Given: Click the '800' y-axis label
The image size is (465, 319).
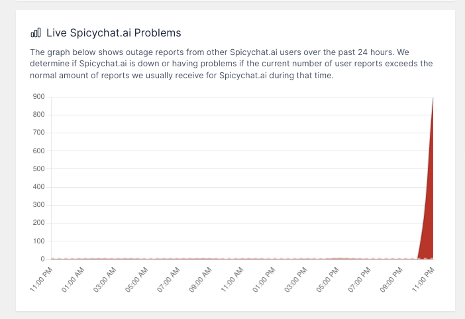Looking at the screenshot, I should tap(39, 115).
